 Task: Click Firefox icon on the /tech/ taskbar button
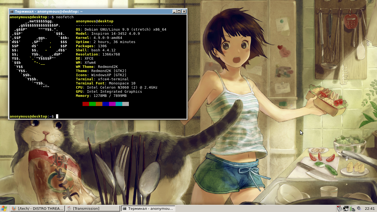(x=14, y=208)
